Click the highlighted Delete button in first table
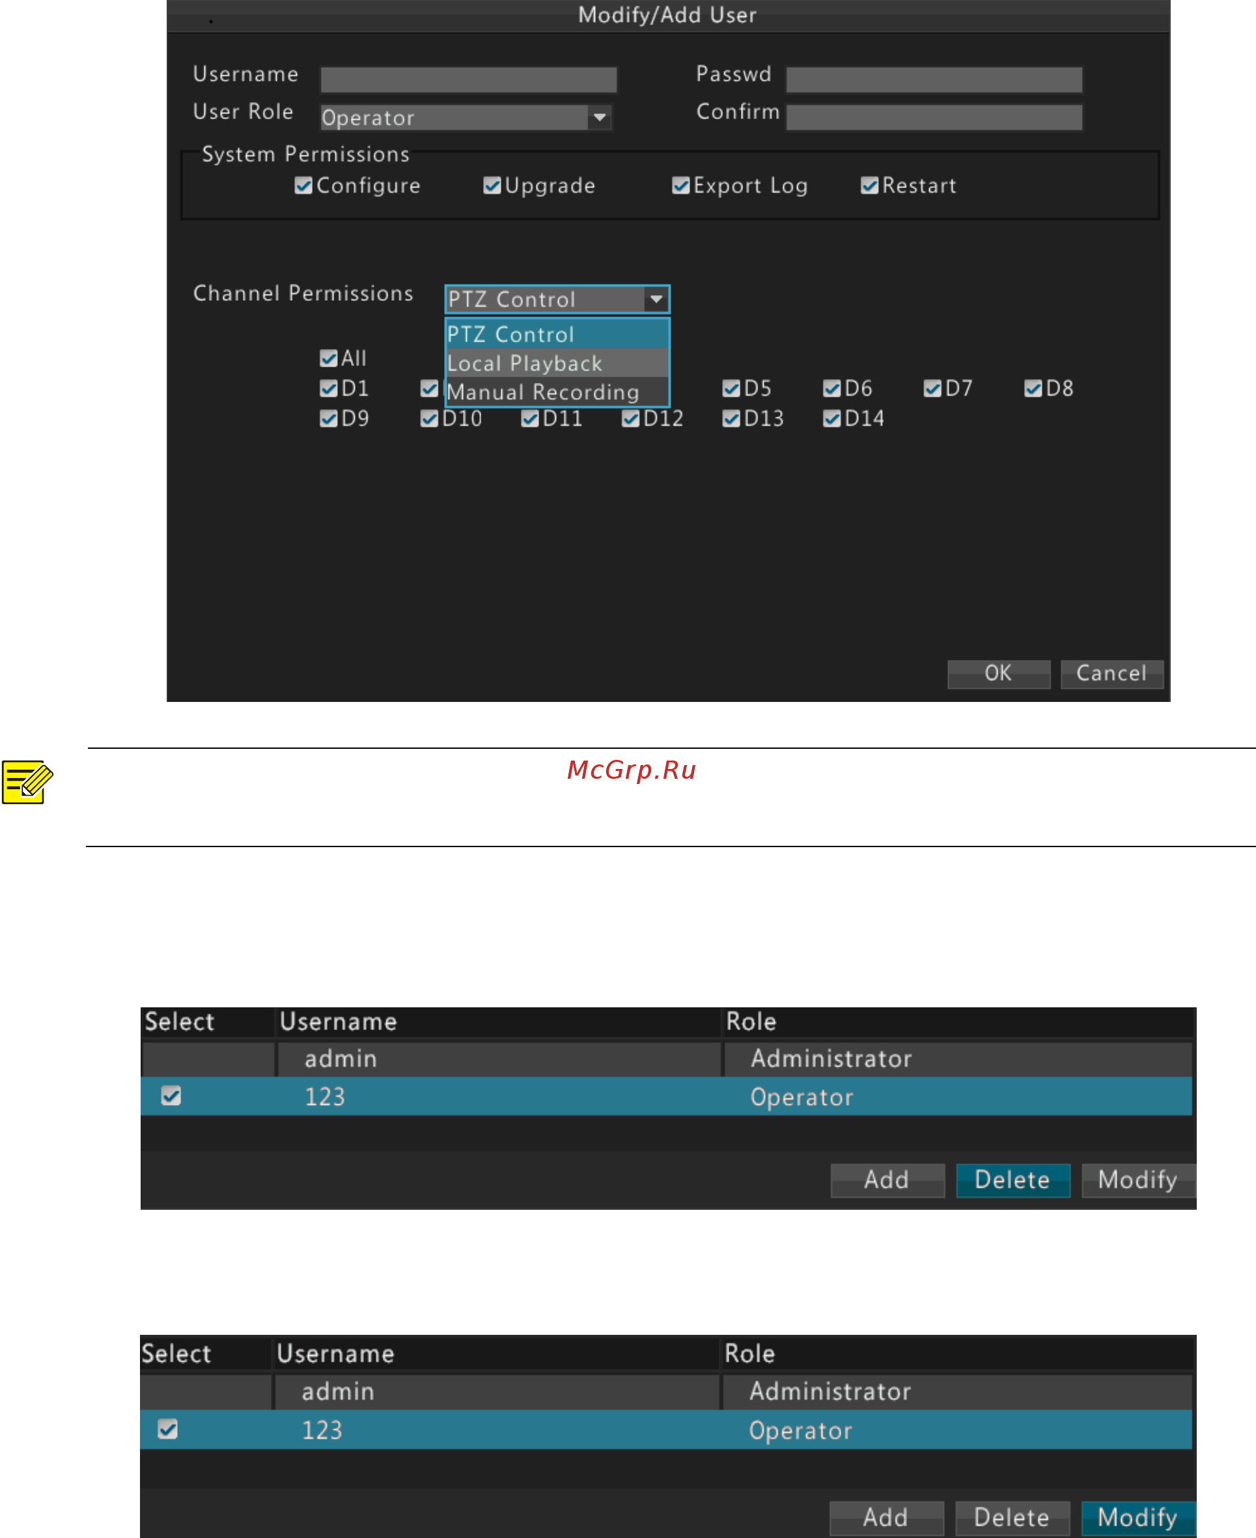The image size is (1256, 1538). 1012,1180
